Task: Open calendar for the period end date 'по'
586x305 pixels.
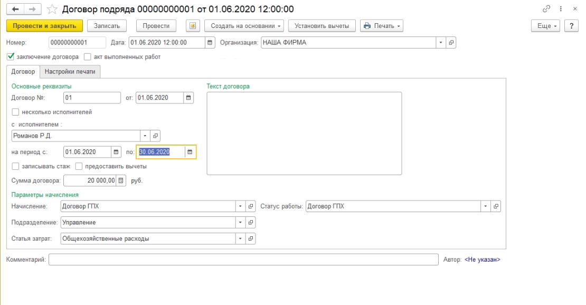Action: [x=190, y=152]
